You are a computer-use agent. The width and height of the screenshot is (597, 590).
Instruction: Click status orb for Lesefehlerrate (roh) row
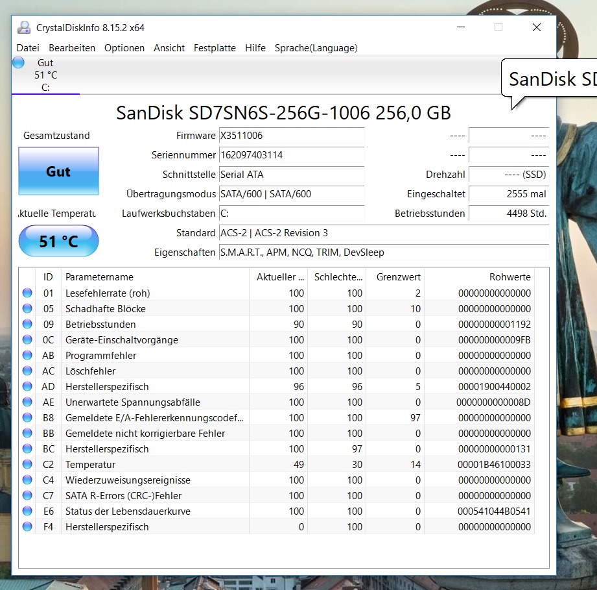pos(27,293)
